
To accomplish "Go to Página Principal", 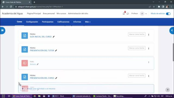I will [x=34, y=14].
